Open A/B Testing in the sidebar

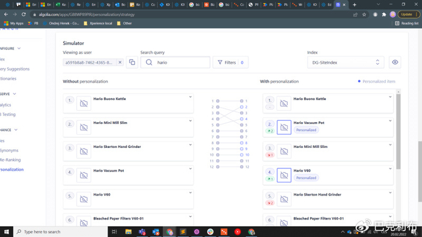click(8, 114)
